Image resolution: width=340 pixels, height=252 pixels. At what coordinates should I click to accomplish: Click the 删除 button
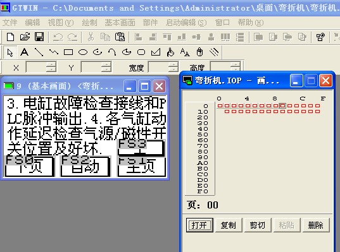pyautogui.click(x=316, y=225)
